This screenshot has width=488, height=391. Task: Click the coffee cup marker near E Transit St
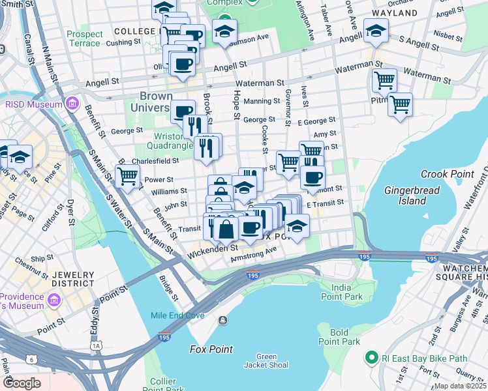(x=313, y=180)
